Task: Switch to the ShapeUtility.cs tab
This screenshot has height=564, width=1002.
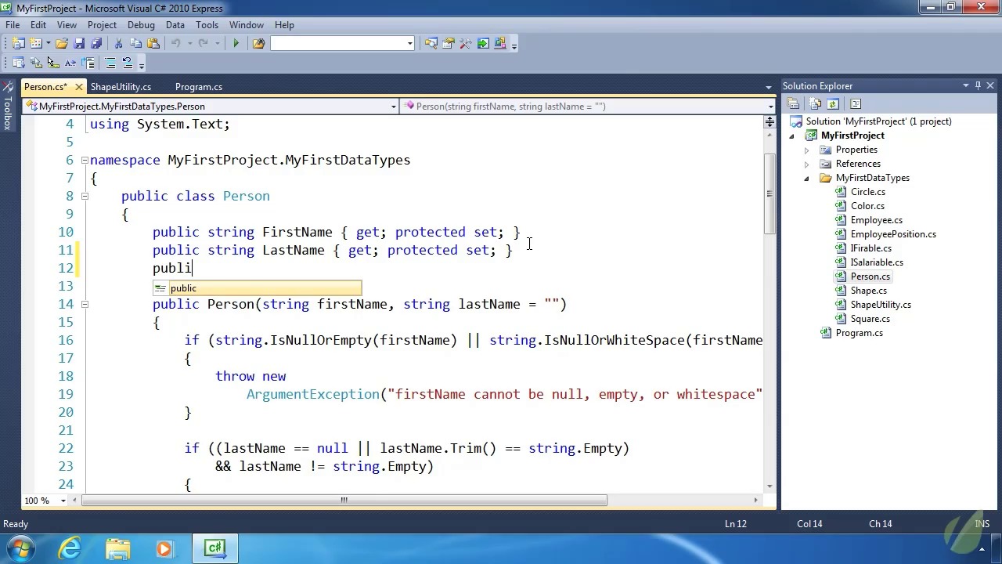Action: tap(121, 87)
